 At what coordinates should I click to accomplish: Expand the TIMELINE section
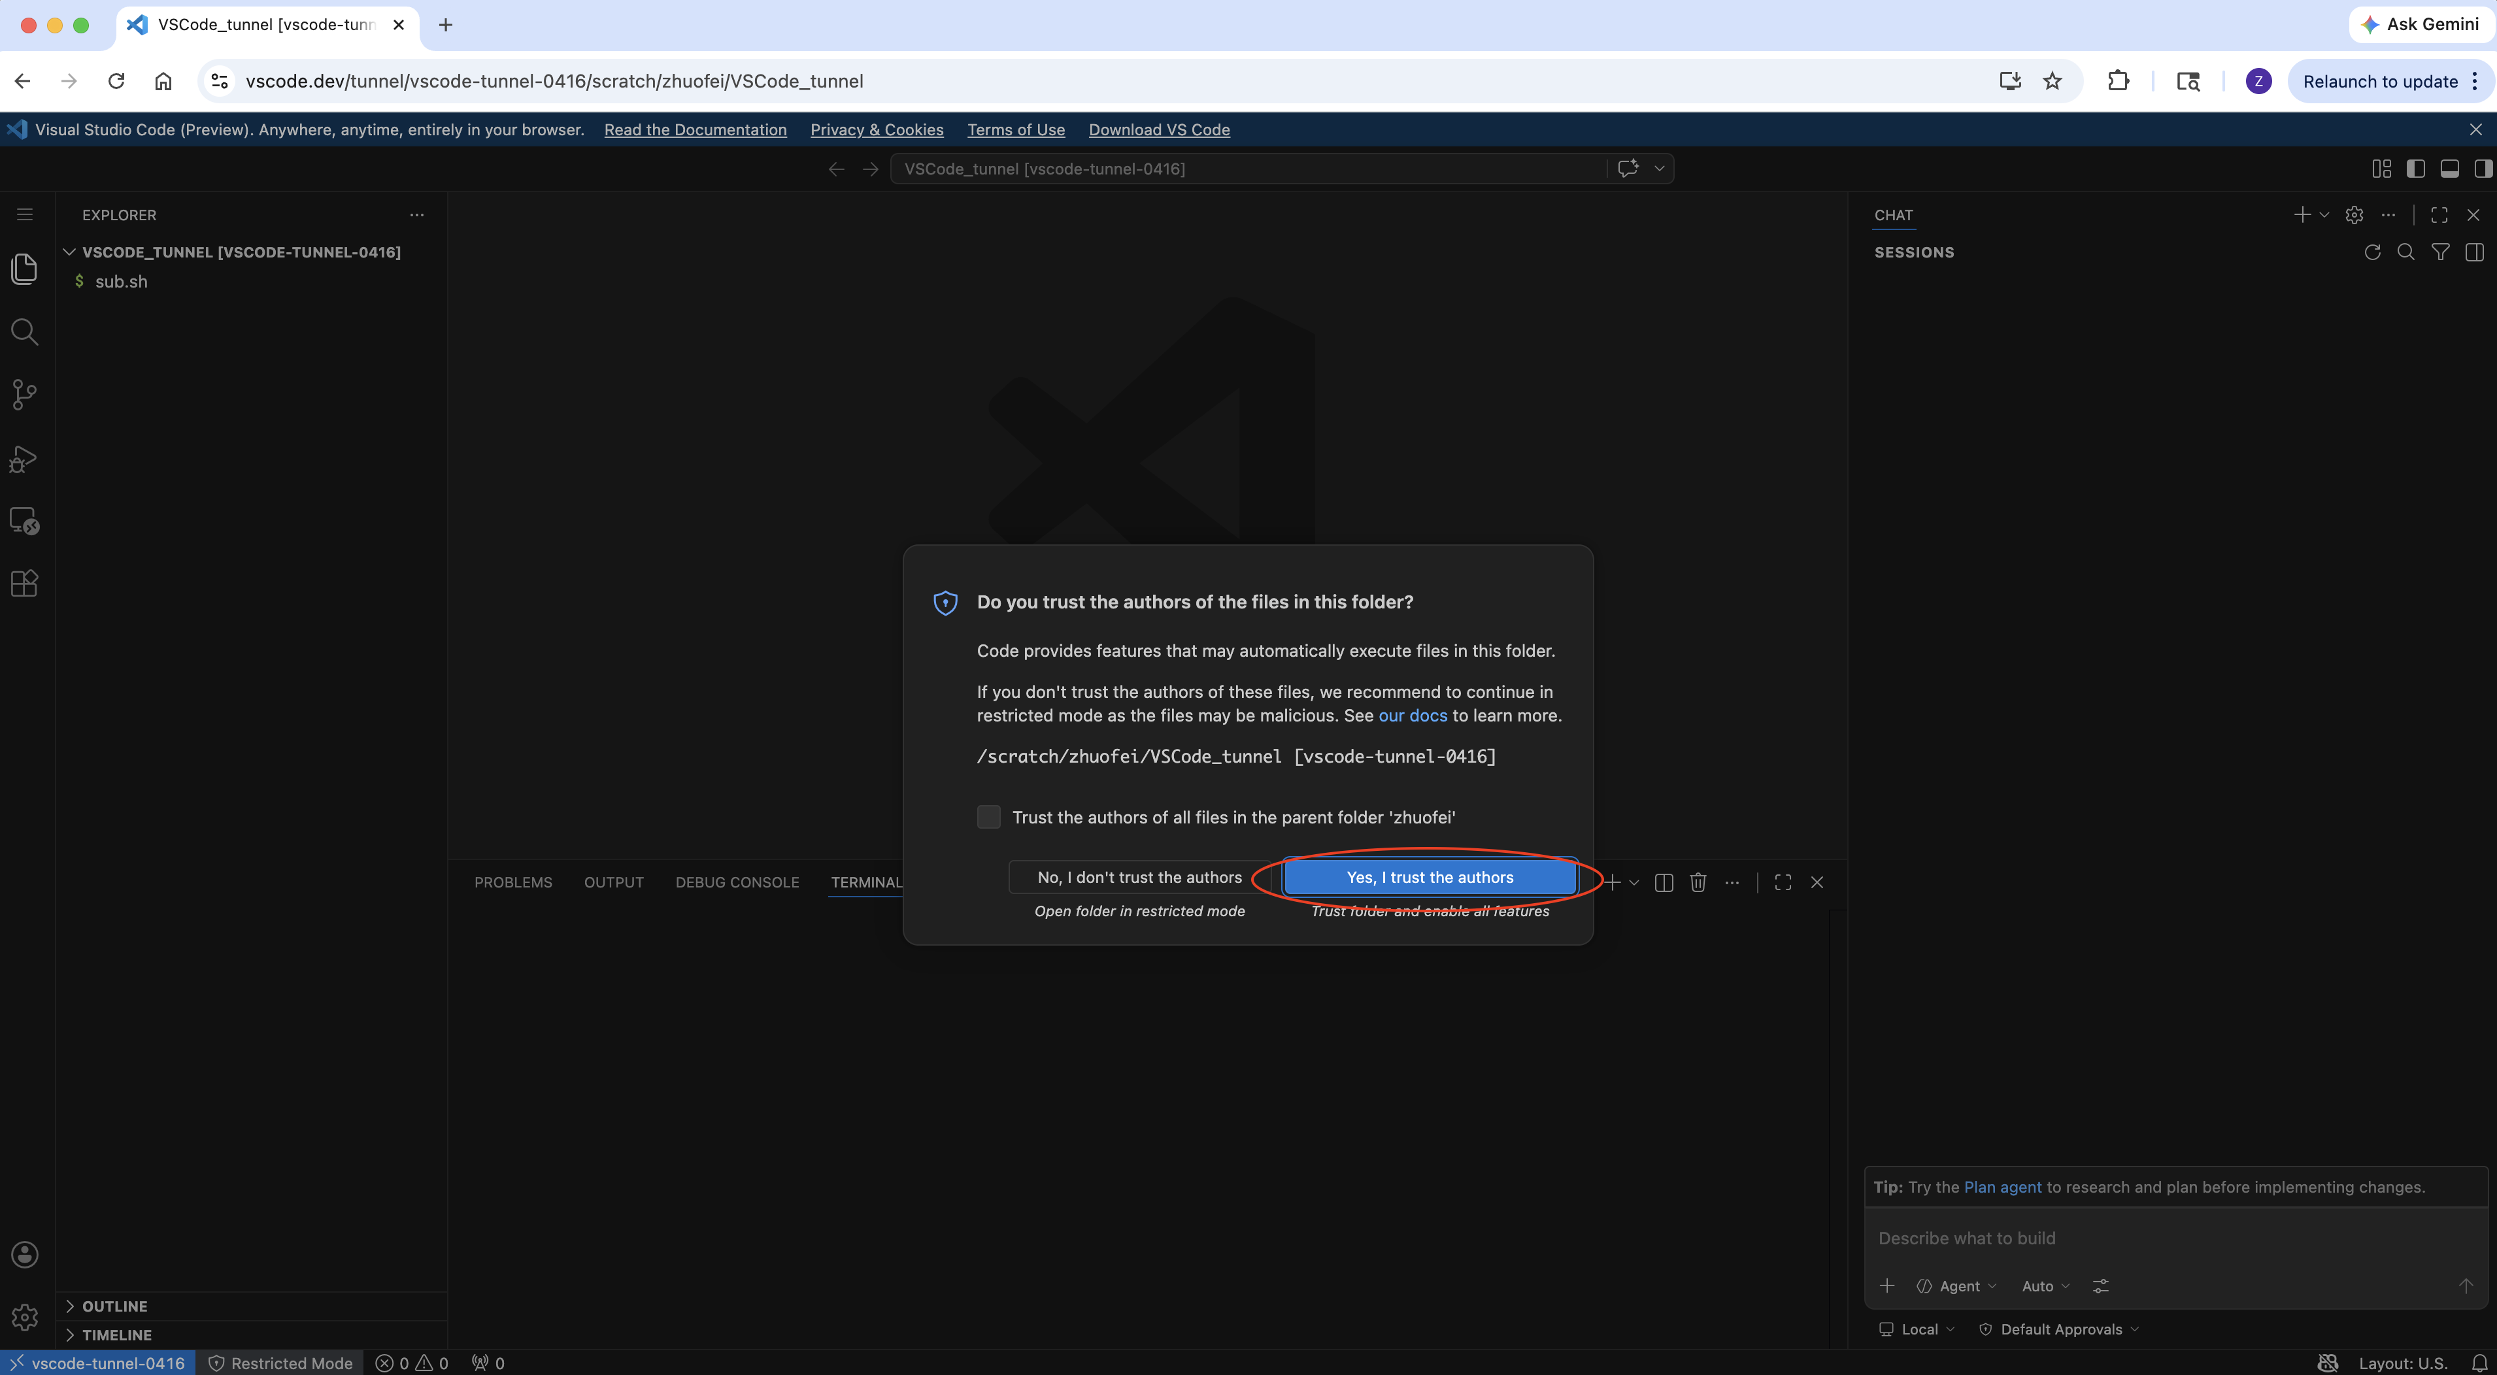pyautogui.click(x=116, y=1334)
